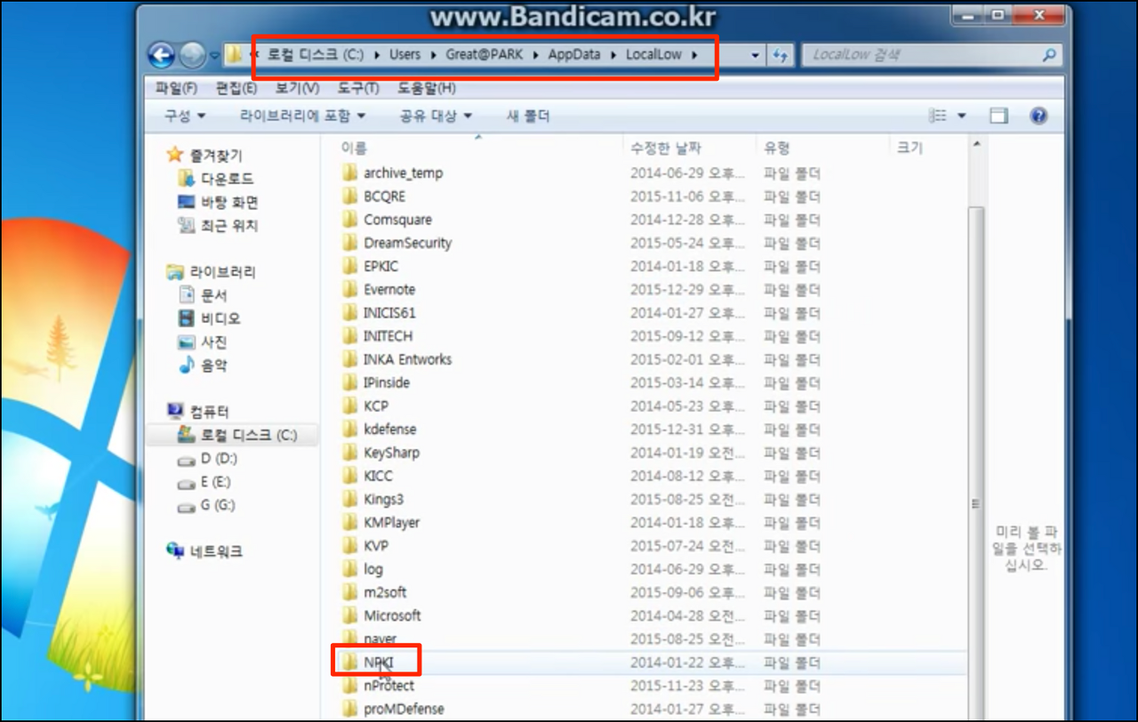Expand the 구성 dropdown in toolbar
Screen dimensions: 1138x722
pyautogui.click(x=185, y=116)
